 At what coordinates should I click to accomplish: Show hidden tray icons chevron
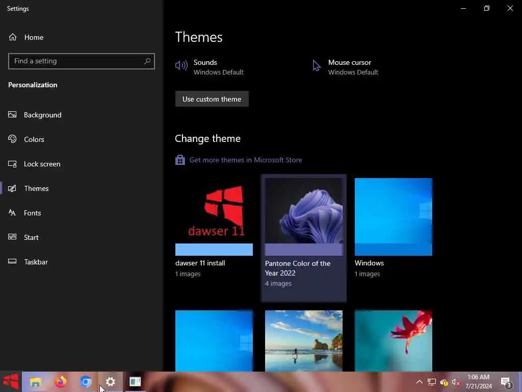click(x=420, y=382)
